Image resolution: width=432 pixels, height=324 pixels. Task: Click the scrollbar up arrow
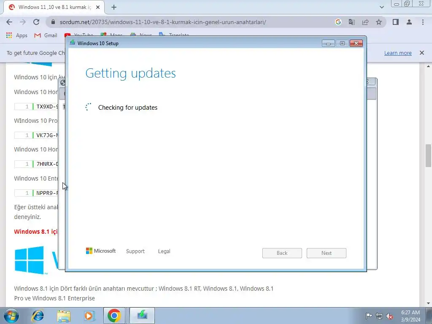coord(428,66)
